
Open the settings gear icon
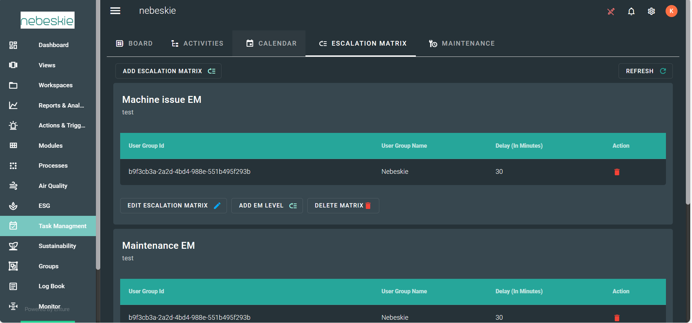point(651,12)
